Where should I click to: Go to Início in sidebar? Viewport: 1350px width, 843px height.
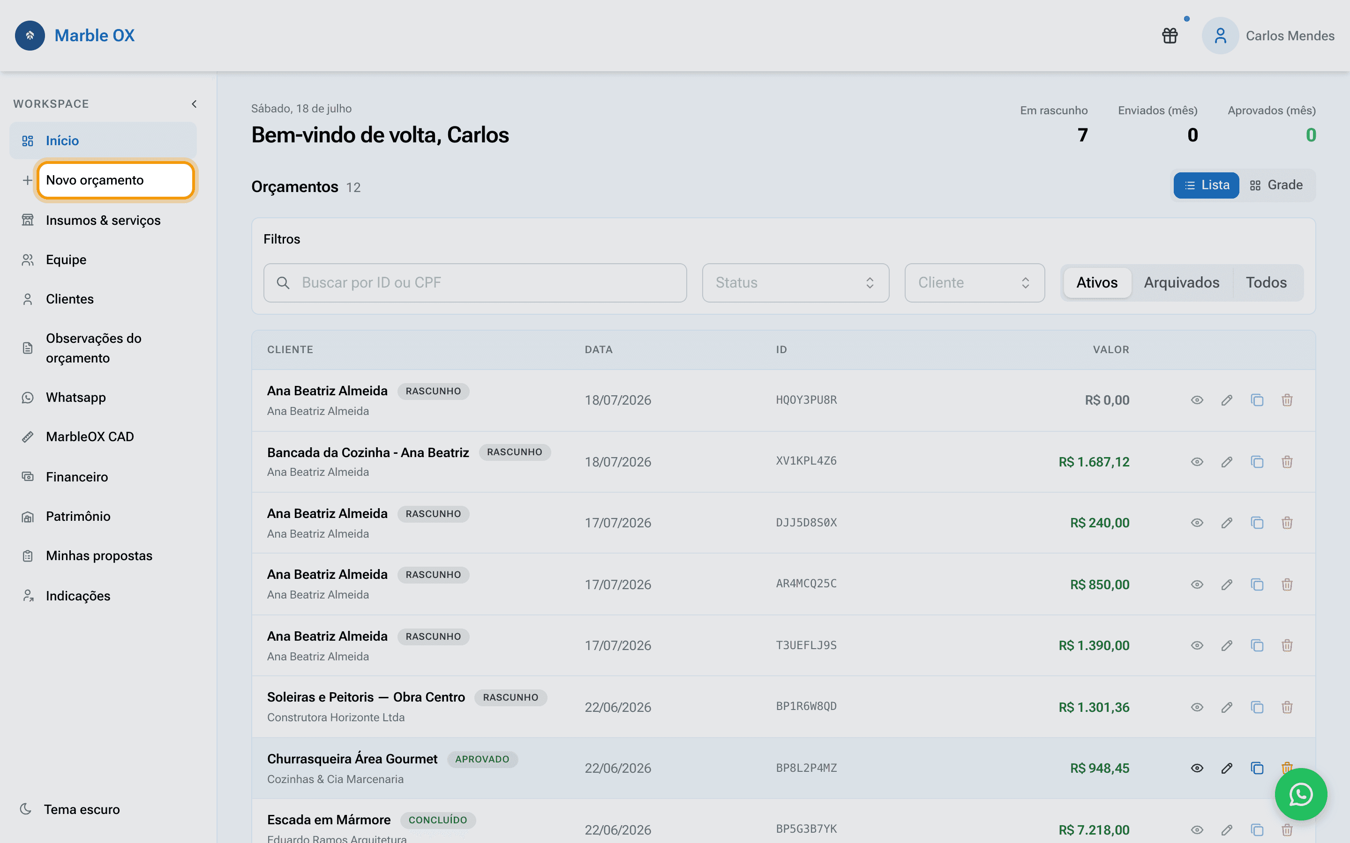[103, 140]
